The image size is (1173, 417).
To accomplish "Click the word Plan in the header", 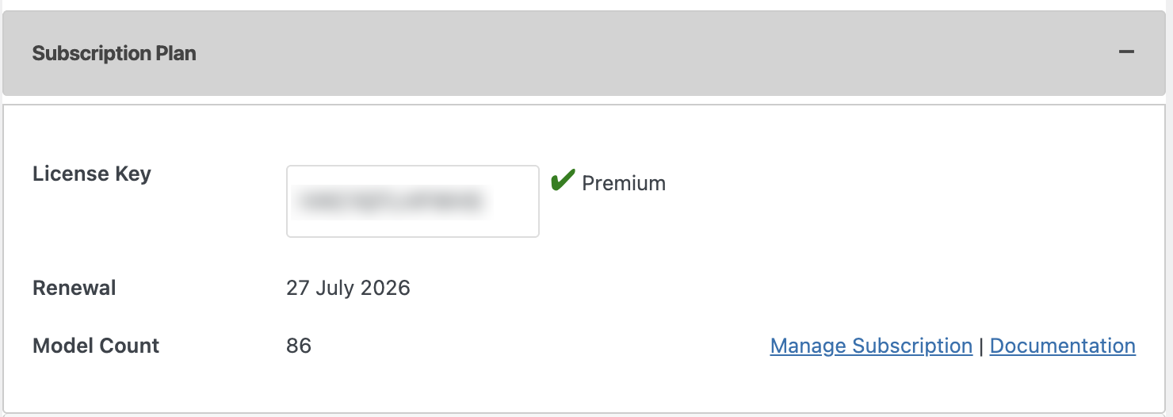I will (176, 53).
